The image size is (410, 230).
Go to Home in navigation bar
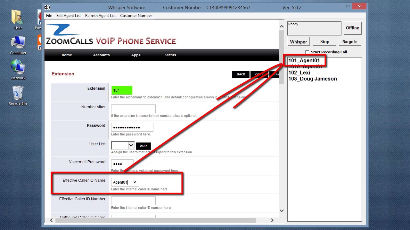[67, 55]
